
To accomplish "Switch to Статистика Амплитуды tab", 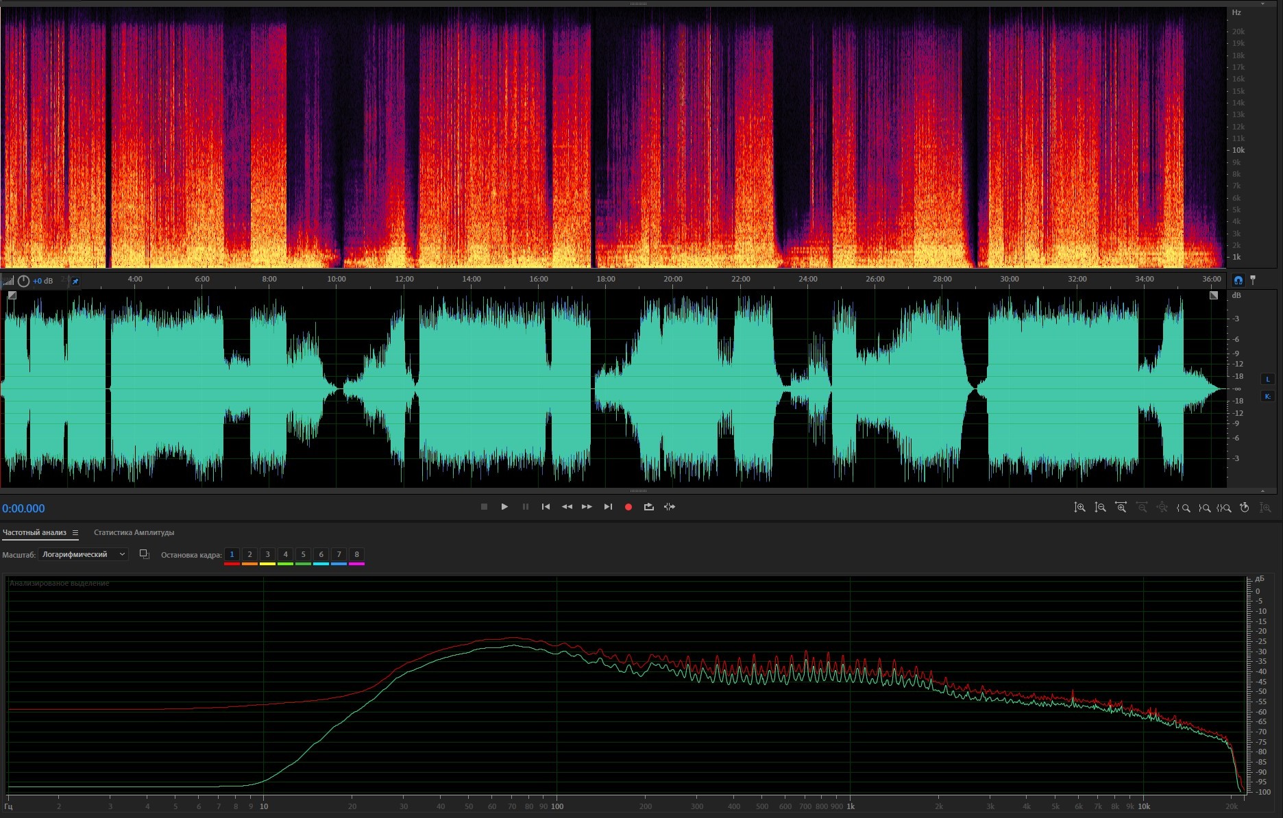I will (134, 532).
